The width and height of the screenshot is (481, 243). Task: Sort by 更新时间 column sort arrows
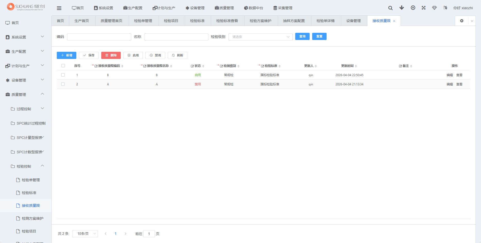click(356, 66)
